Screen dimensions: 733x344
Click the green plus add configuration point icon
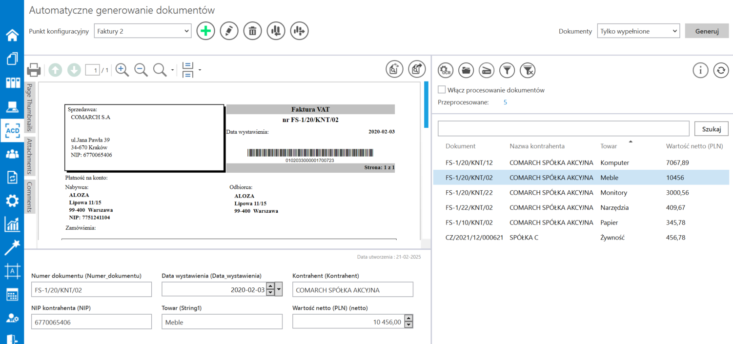click(205, 31)
